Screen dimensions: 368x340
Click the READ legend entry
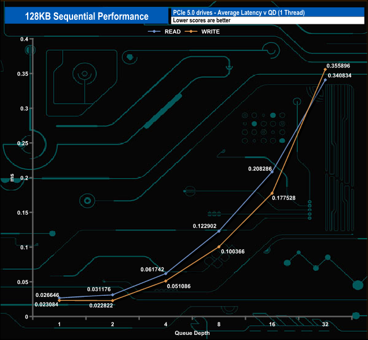click(164, 32)
